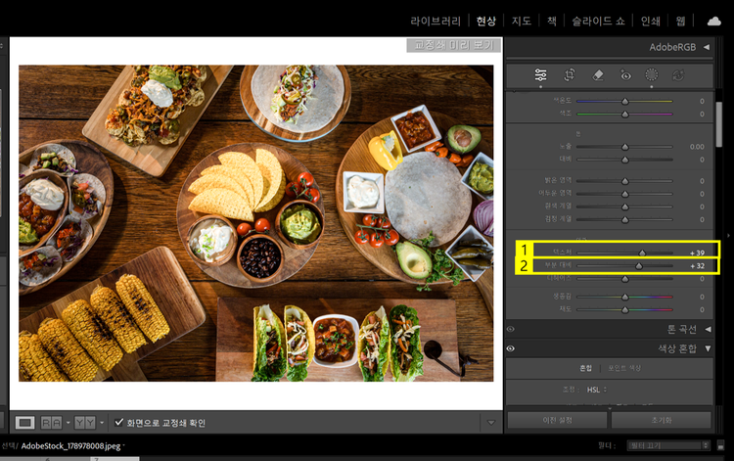This screenshot has width=734, height=461.
Task: Click the 대비 slider handle
Action: [x=625, y=161]
